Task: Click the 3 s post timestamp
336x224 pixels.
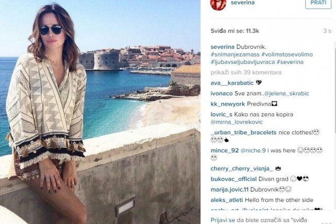Action: [327, 31]
